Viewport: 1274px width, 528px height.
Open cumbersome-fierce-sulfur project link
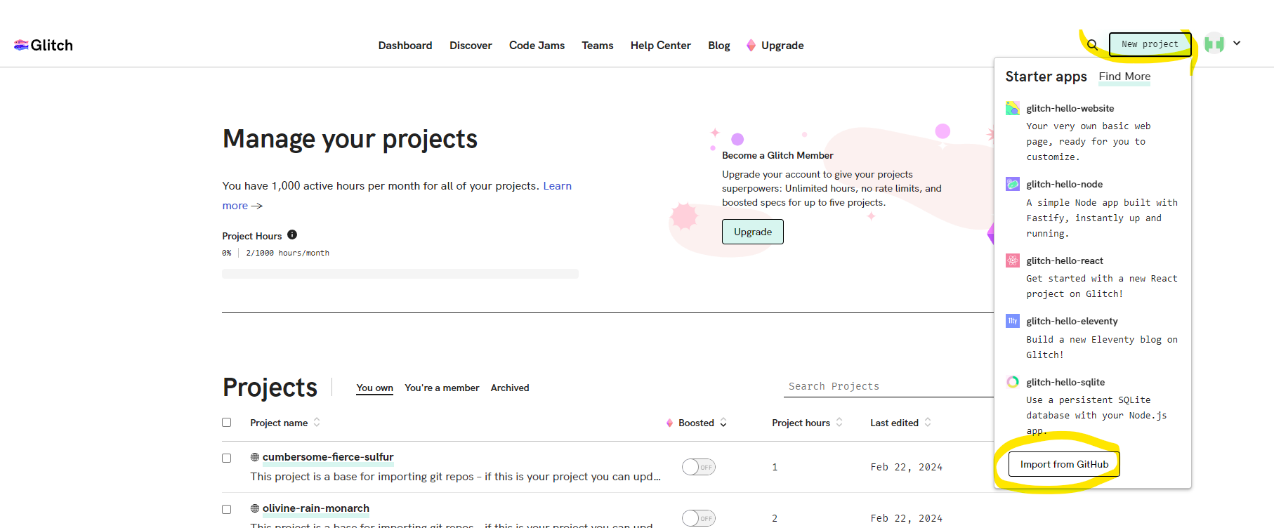pyautogui.click(x=328, y=457)
